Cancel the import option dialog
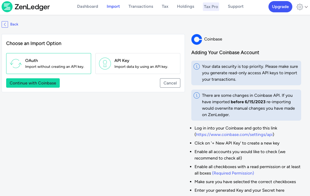 pos(170,83)
